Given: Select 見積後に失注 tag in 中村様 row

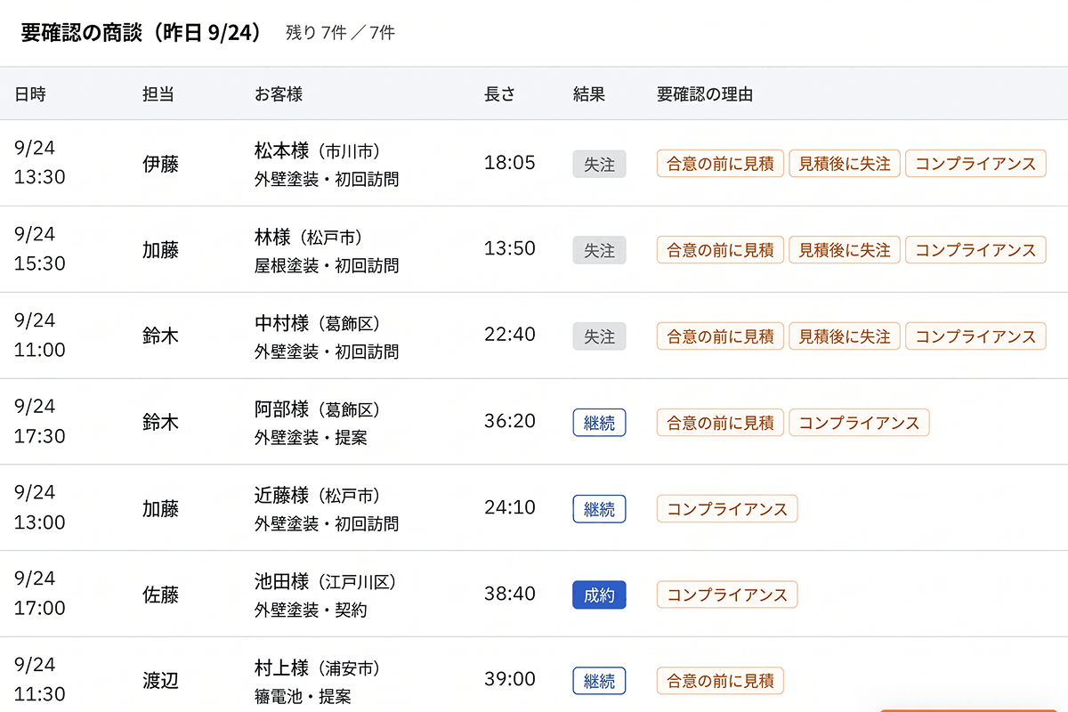Looking at the screenshot, I should (845, 336).
